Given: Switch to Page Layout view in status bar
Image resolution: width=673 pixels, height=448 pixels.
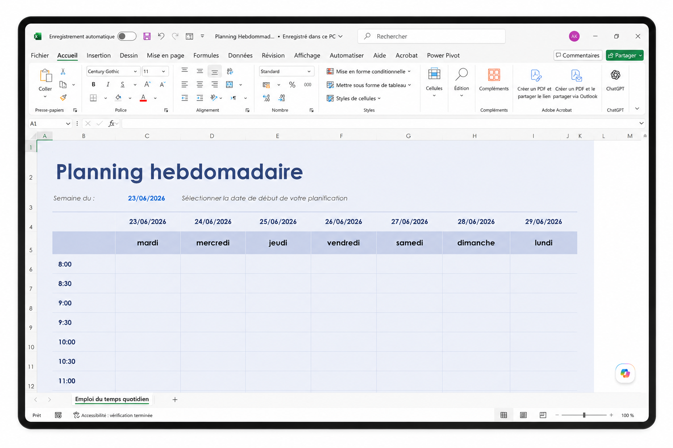Looking at the screenshot, I should click(x=523, y=415).
